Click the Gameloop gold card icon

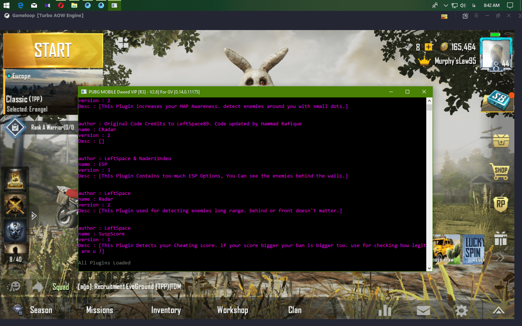point(444,16)
